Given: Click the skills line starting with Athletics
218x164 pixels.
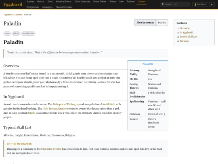Looking at the screenshot, I should [x=39, y=135].
